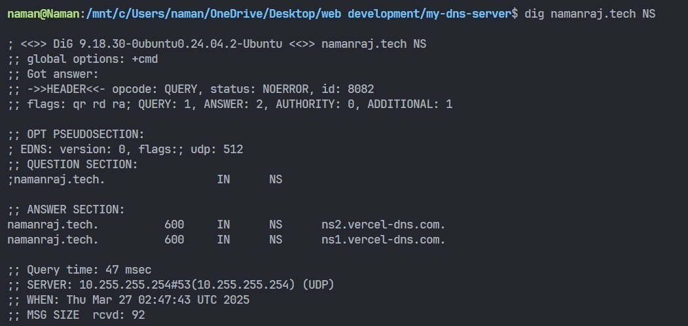Viewport: 688px width, 326px height.
Task: Click ns1.vercel-dns.com nameserver record
Action: (x=383, y=240)
